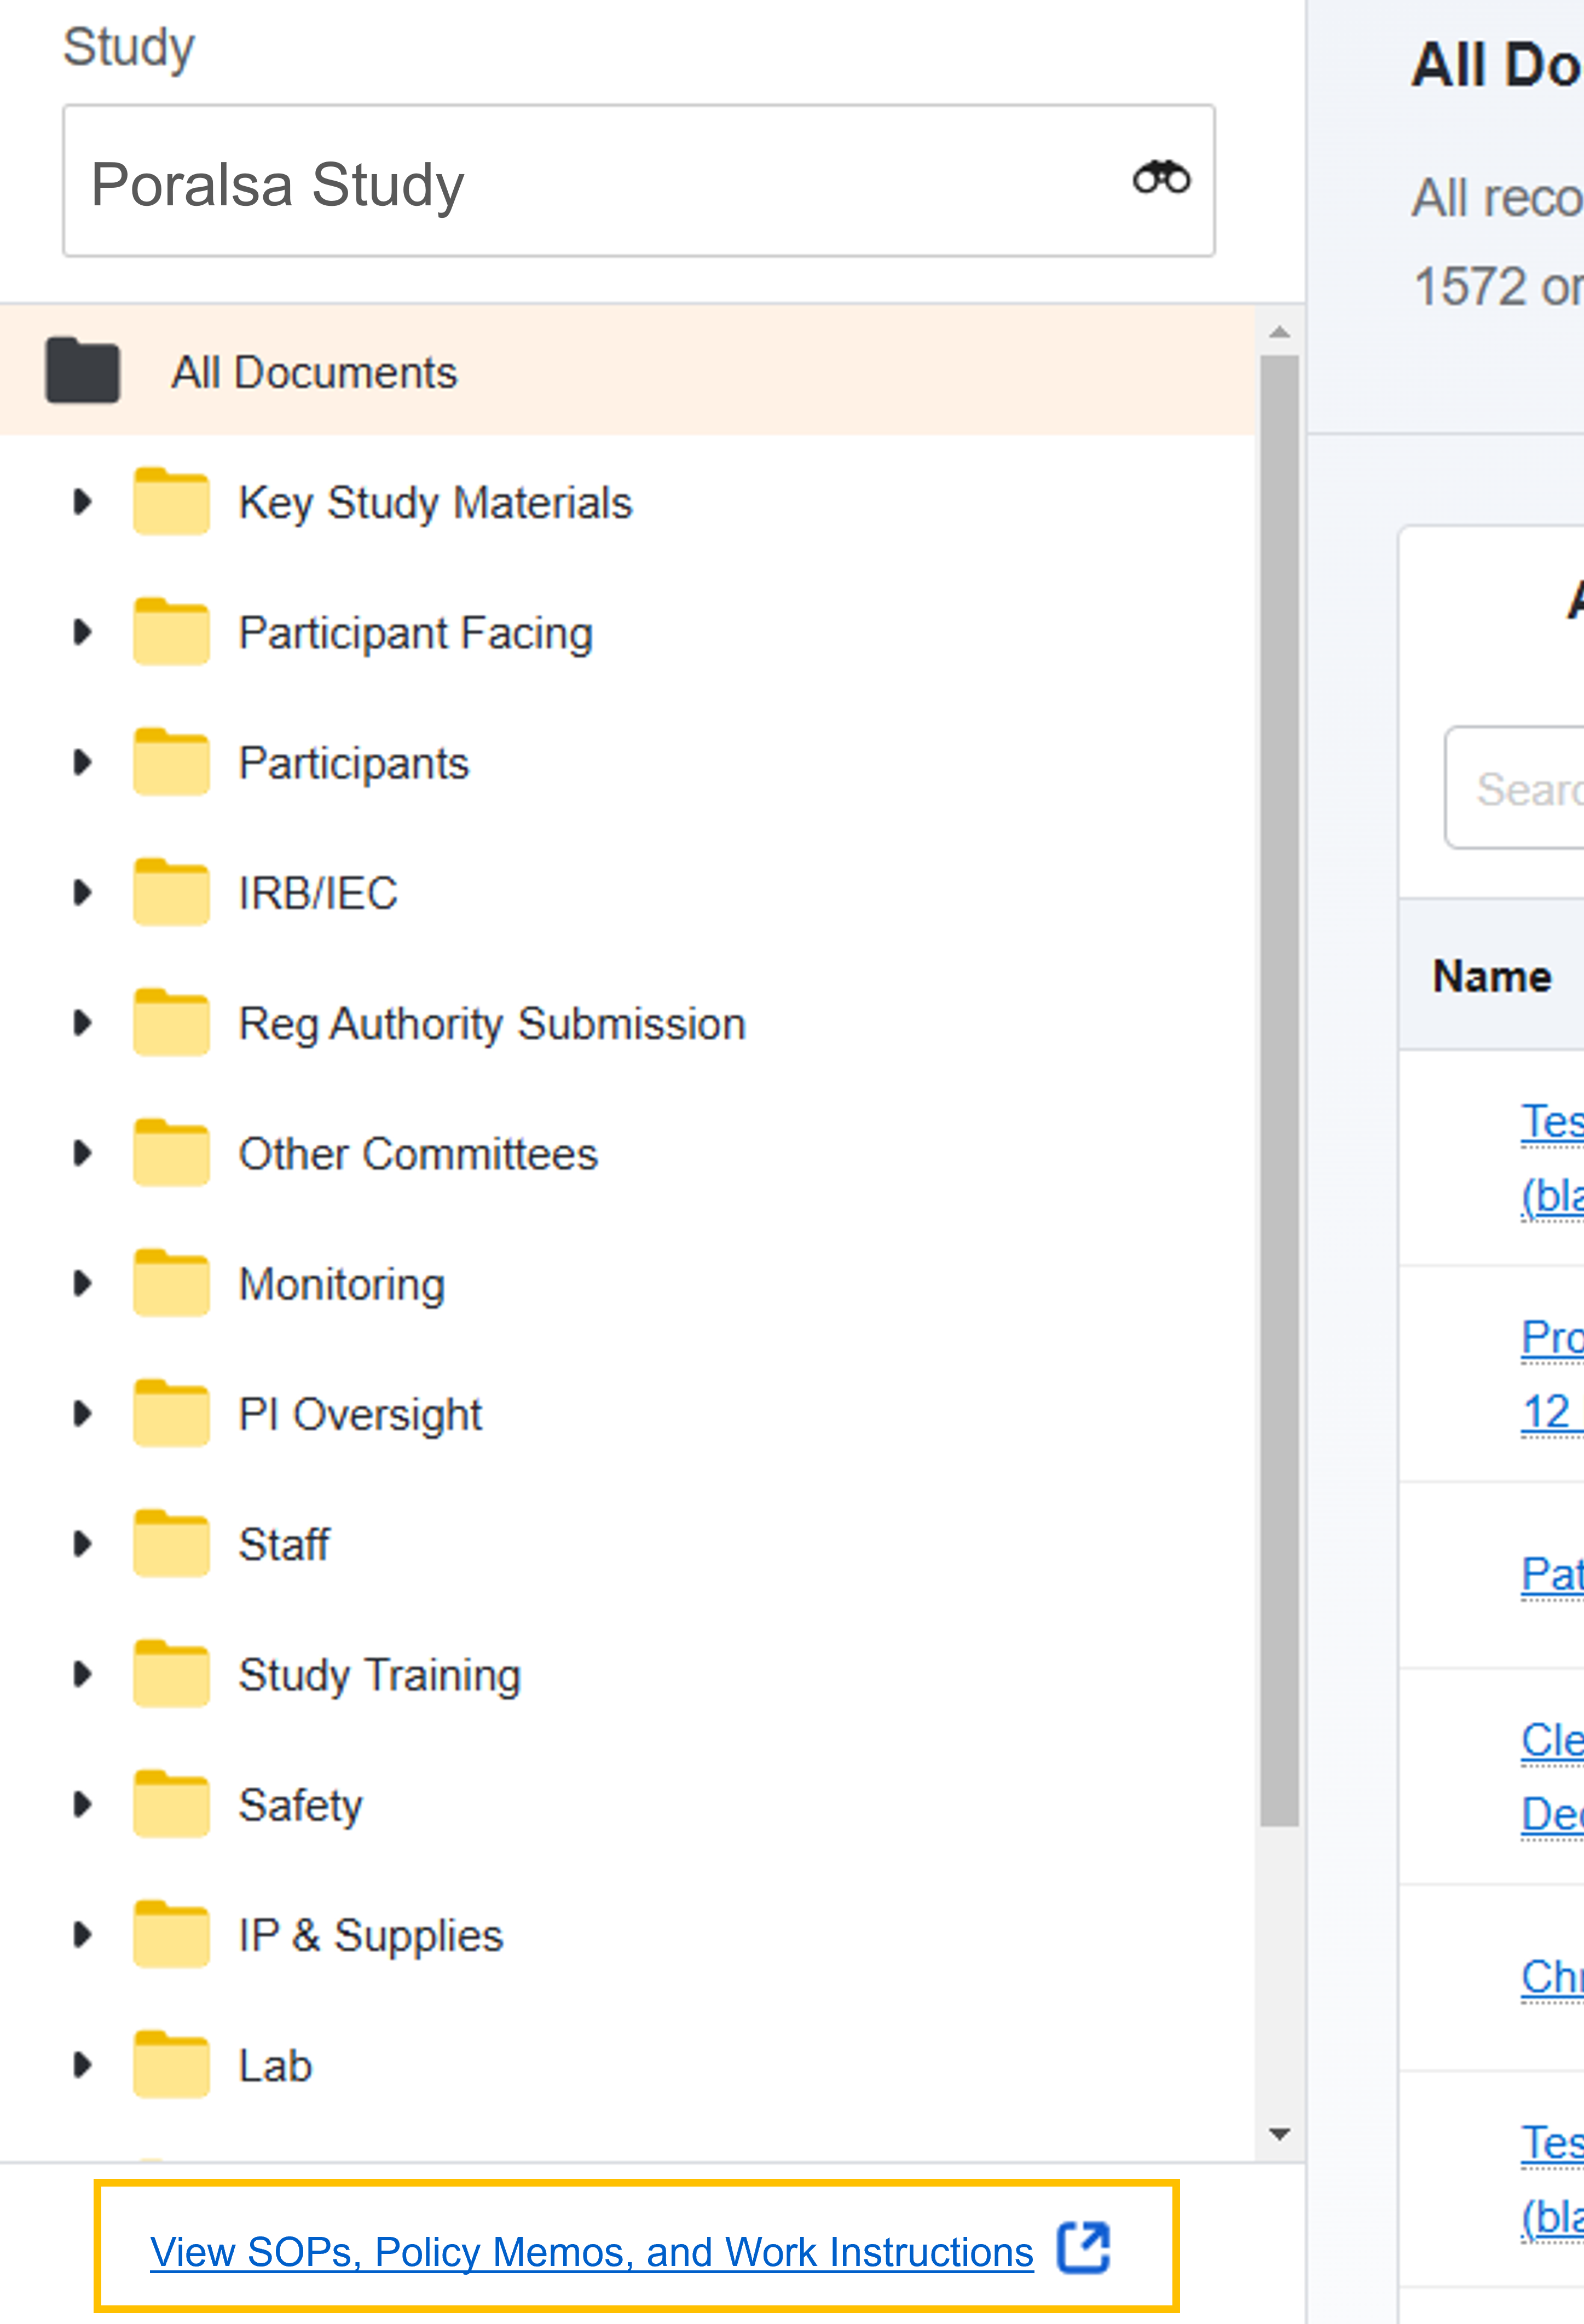Select the Other Committees folder label
The image size is (1584, 2324).
pyautogui.click(x=417, y=1154)
